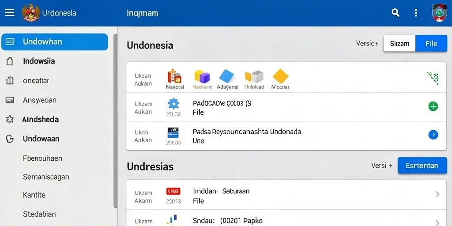Click the blue gear file icon
The width and height of the screenshot is (452, 226).
(x=173, y=104)
